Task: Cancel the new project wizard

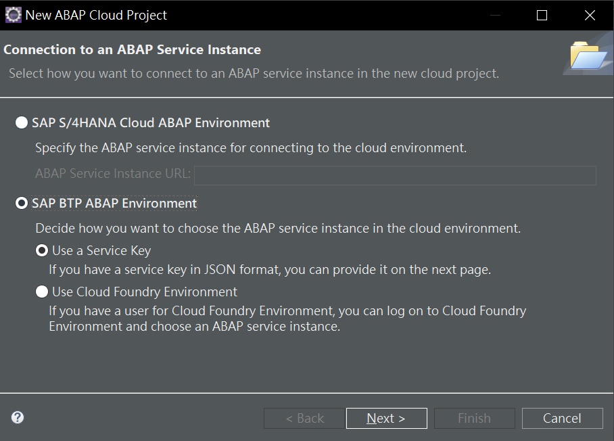Action: pos(562,419)
